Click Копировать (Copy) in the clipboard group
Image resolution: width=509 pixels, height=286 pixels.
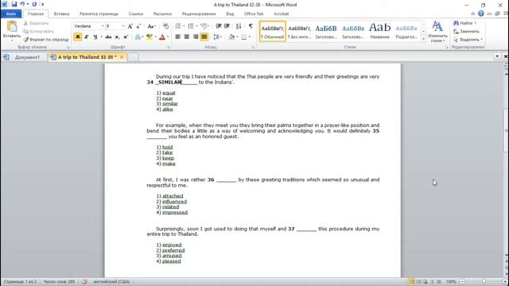point(39,32)
